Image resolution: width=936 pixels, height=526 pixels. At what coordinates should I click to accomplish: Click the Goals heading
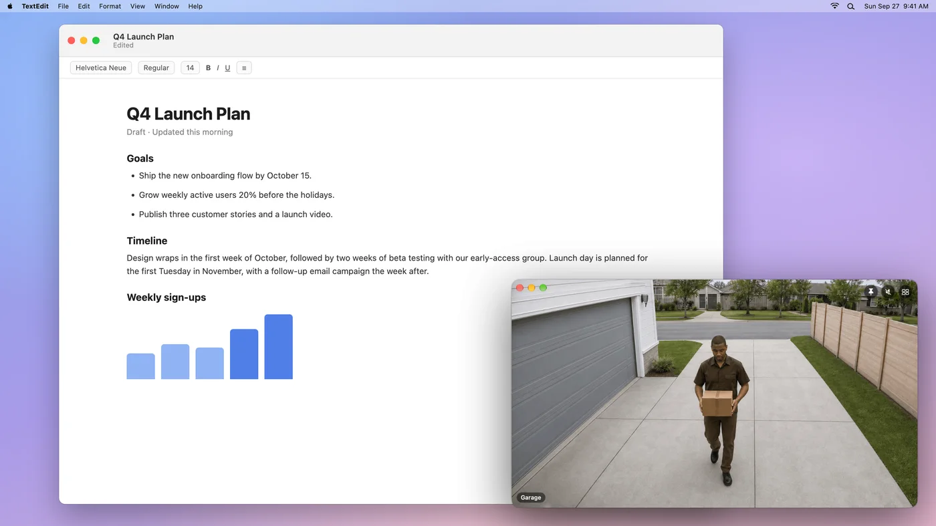pyautogui.click(x=140, y=158)
